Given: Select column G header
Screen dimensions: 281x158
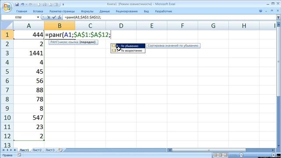Looking at the screenshot, I should point(213,25).
